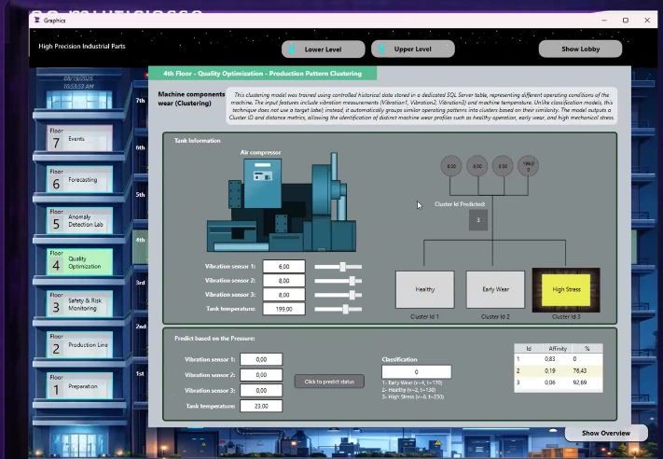Click 'High Precision Industrial Parts' title
The width and height of the screenshot is (663, 459).
(82, 46)
